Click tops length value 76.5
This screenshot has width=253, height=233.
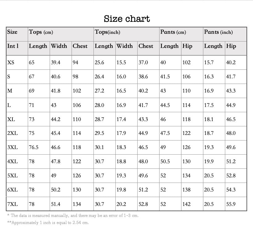point(34,148)
